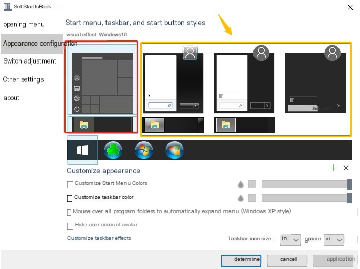
Task: Choose the glossy Windows 7 taskbar style
Action: tap(173, 125)
